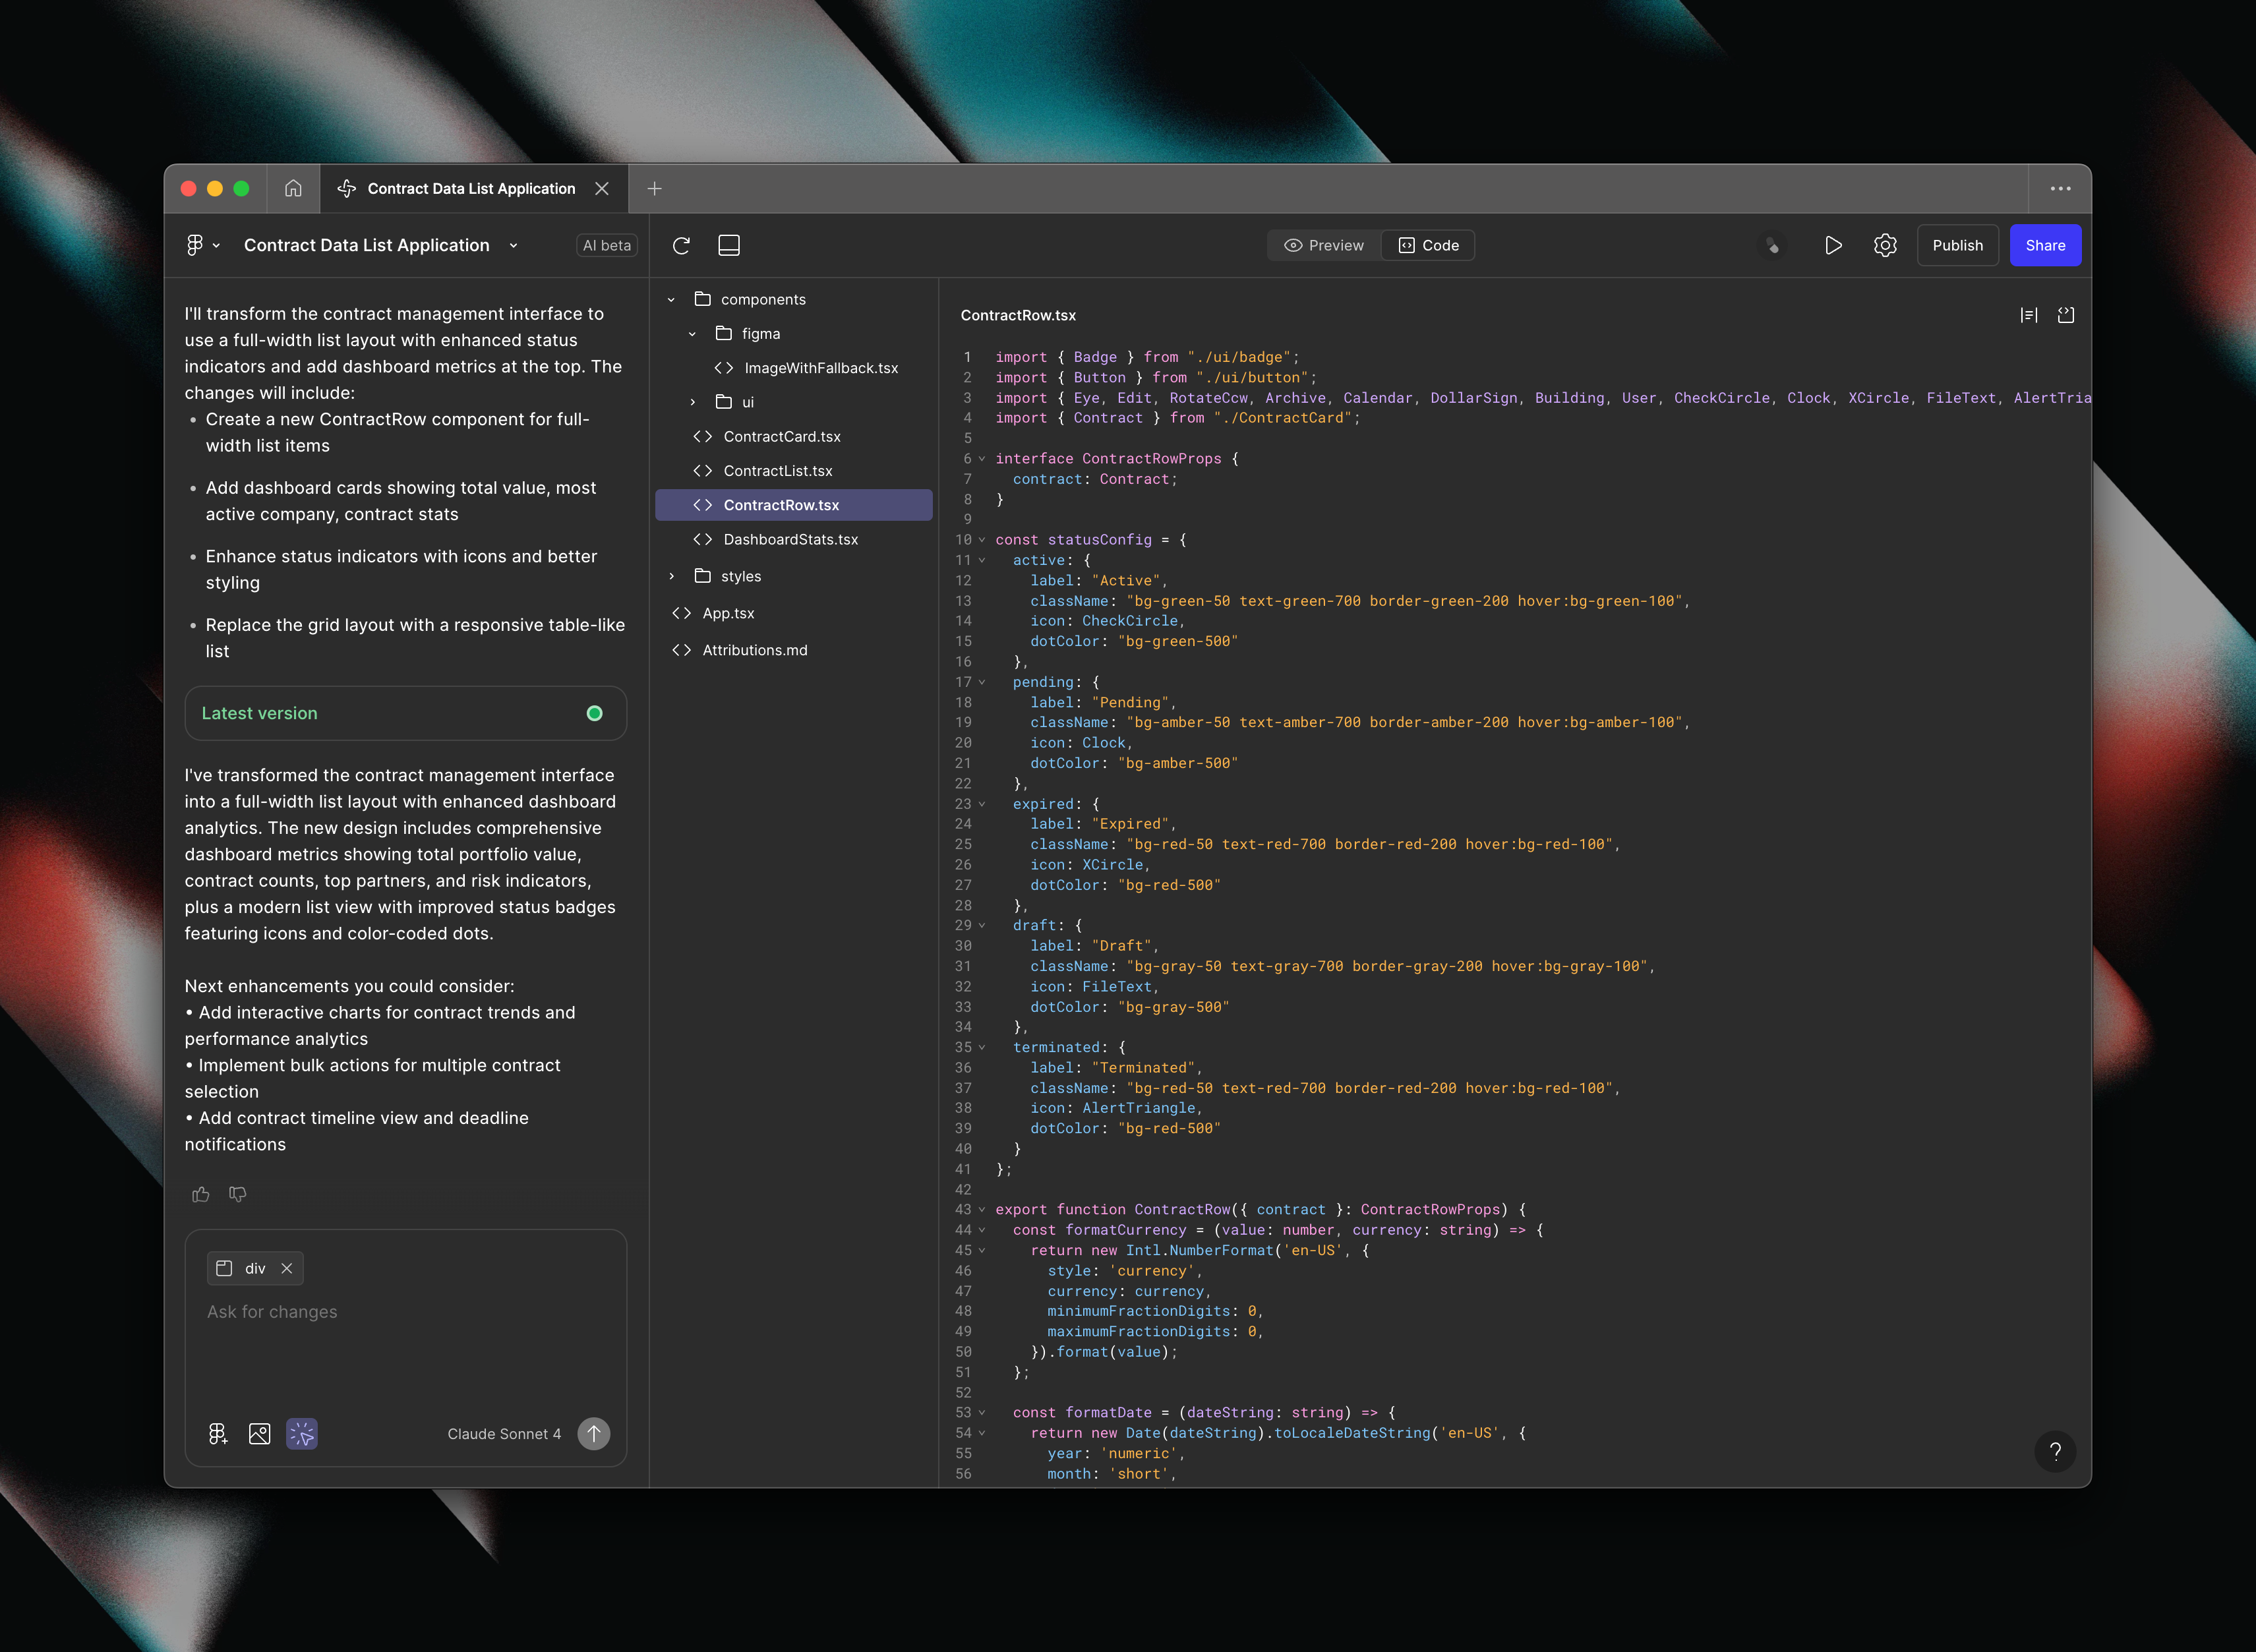Click the AI beta badge
This screenshot has width=2256, height=1652.
click(x=606, y=245)
